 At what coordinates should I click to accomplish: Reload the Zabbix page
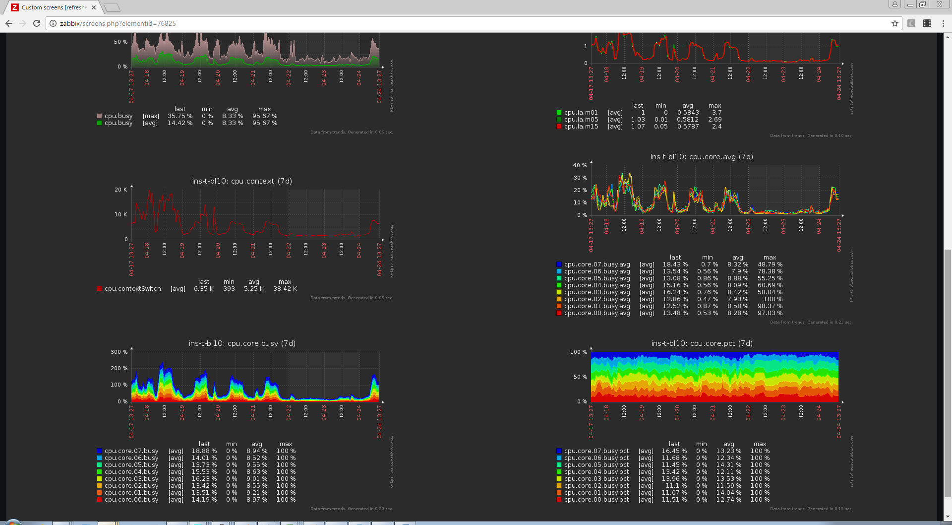37,23
